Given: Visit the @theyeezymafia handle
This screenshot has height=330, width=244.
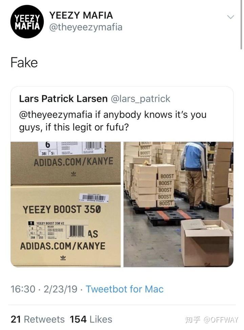Looking at the screenshot, I should point(86,27).
